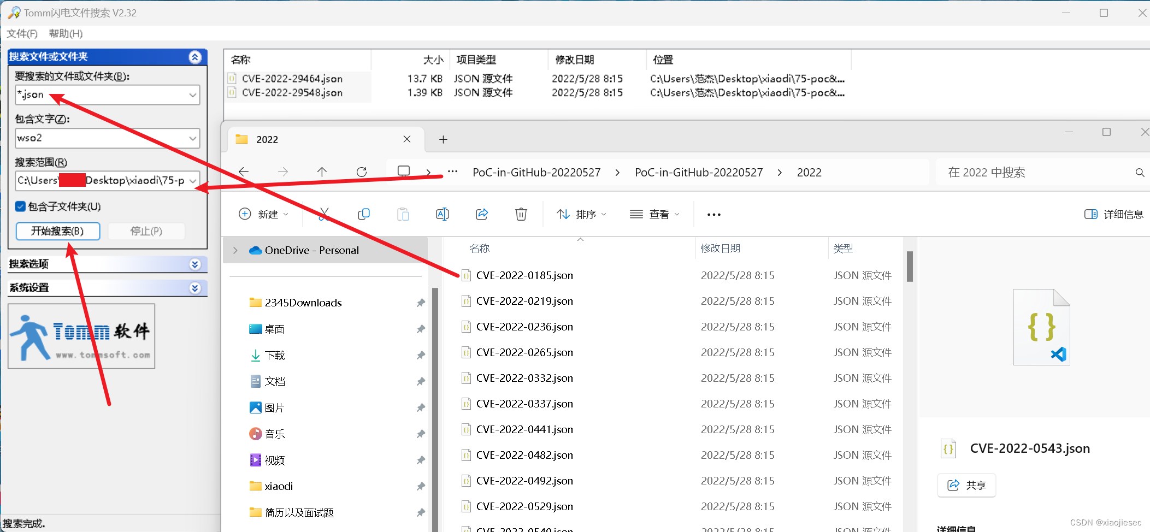Screen dimensions: 1150x532
Task: Click the 共享 button in details pane
Action: coord(966,485)
